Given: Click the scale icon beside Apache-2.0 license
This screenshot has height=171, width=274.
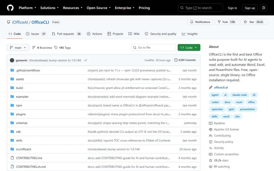Looking at the screenshot, I should [x=211, y=129].
